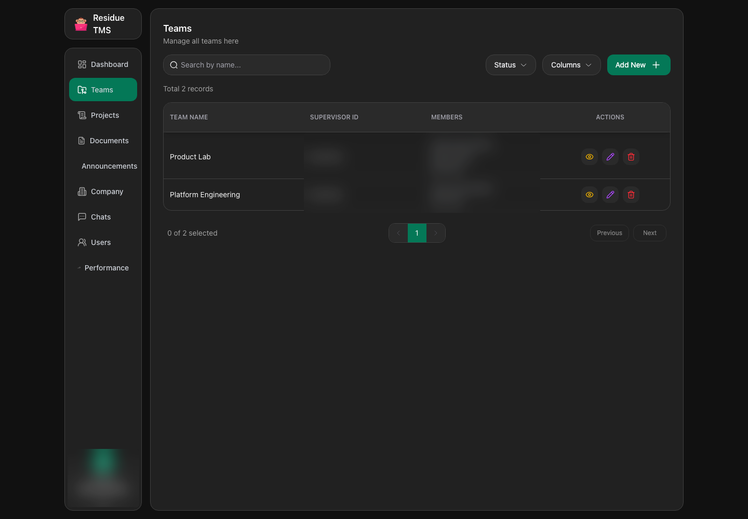The height and width of the screenshot is (519, 748).
Task: Open Chats from the sidebar
Action: point(103,217)
